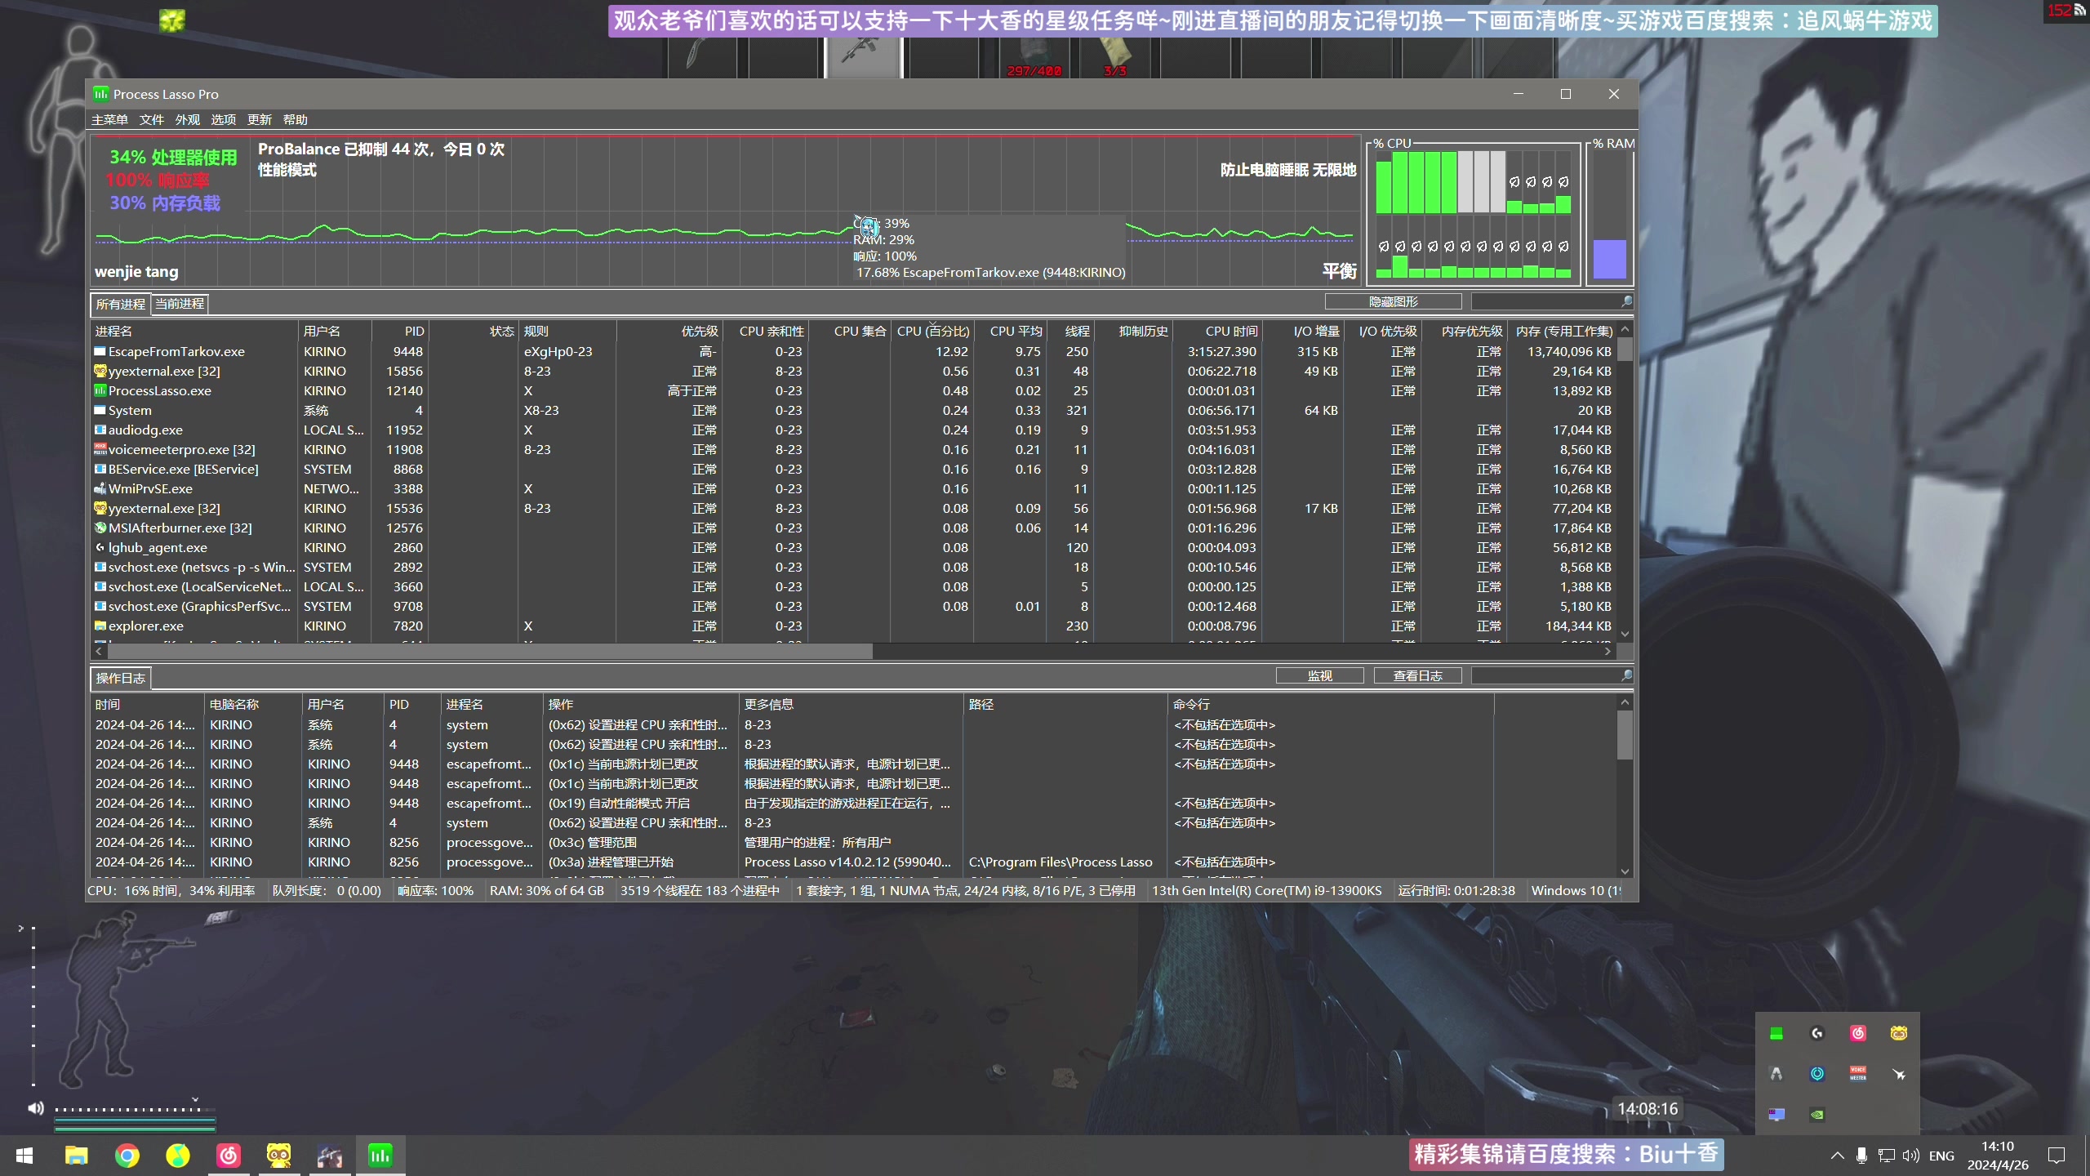Screen dimensions: 2090x1176
Task: Click the process list horizontal scrollbar thumb
Action: pos(490,651)
